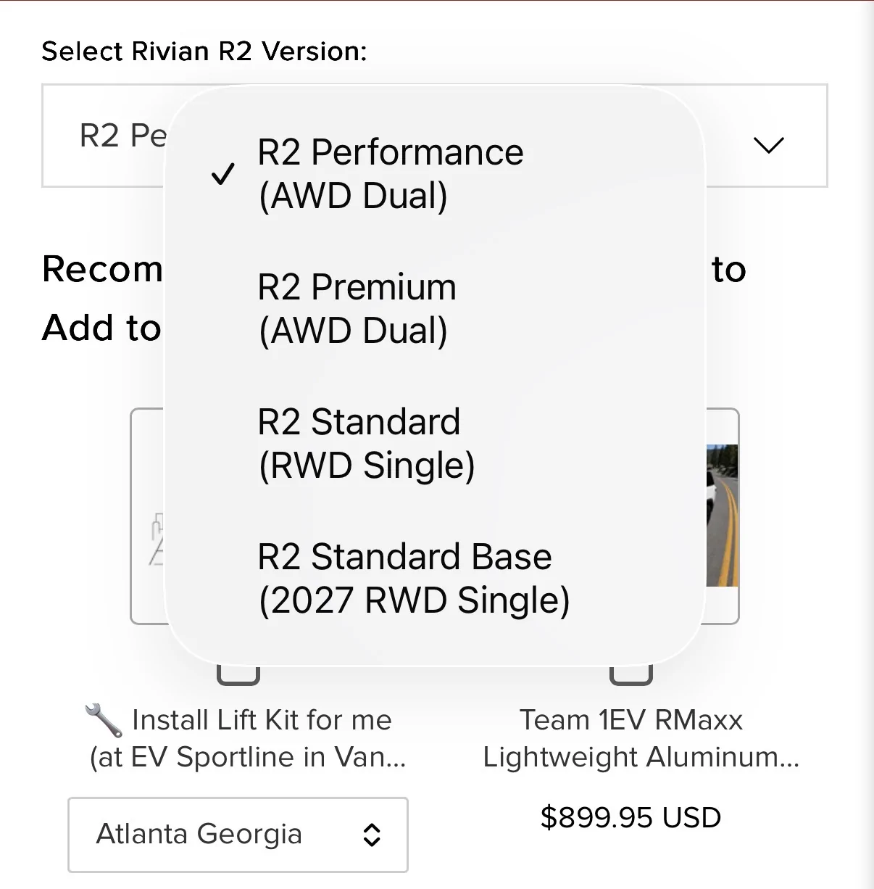Tick the Install Lift Kit checkbox
The image size is (874, 889).
click(238, 674)
